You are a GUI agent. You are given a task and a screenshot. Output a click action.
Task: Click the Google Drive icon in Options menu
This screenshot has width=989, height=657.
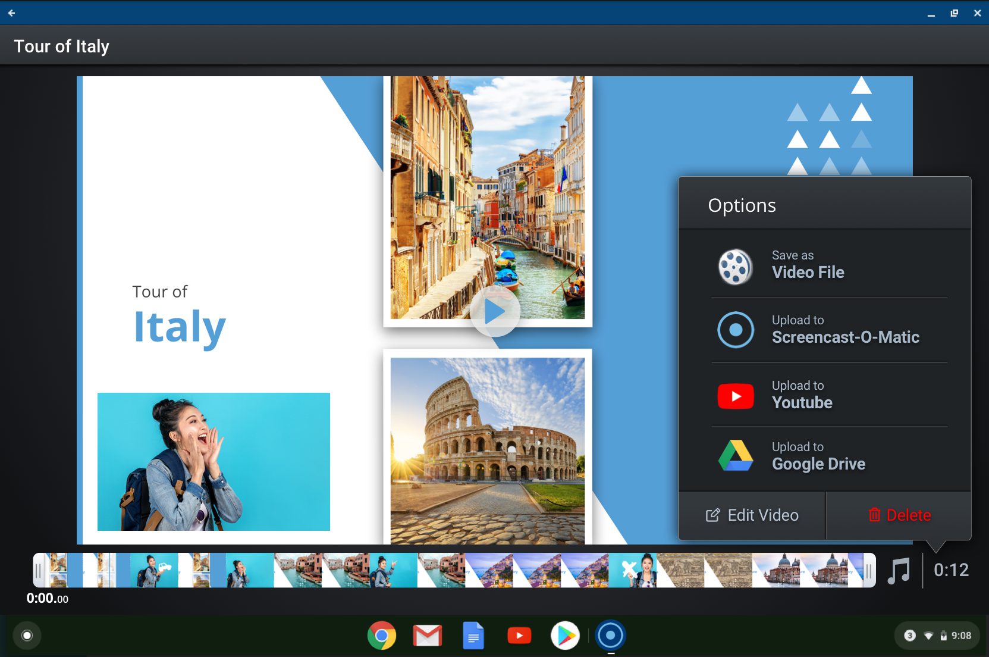point(737,456)
